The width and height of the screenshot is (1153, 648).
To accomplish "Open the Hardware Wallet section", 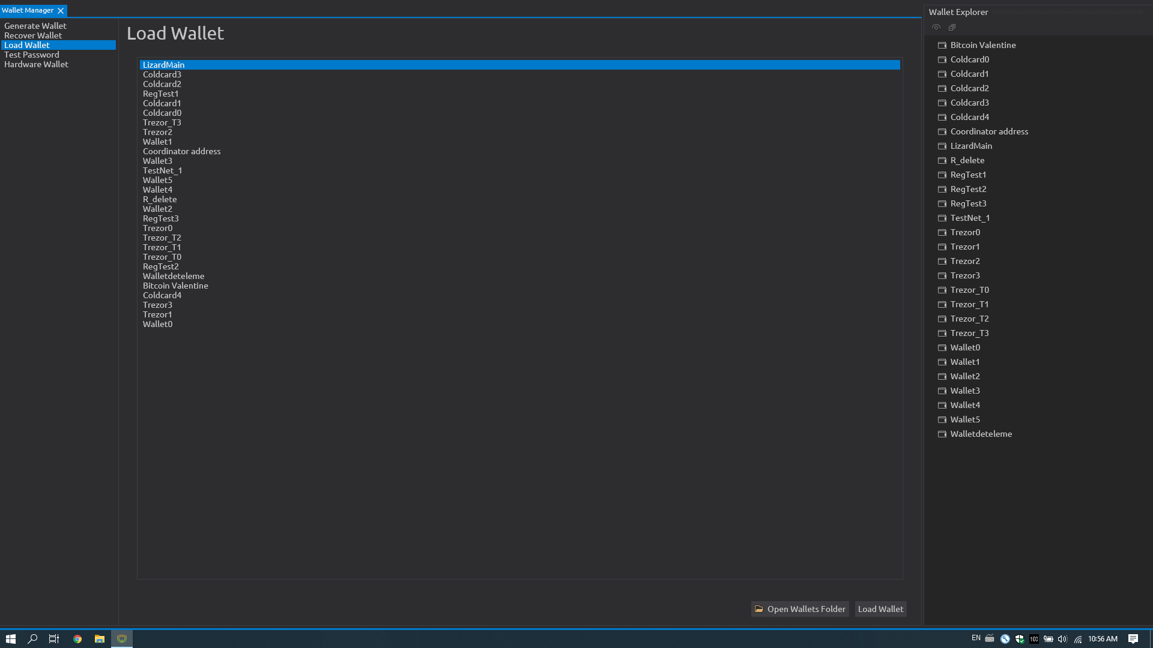I will tap(36, 64).
